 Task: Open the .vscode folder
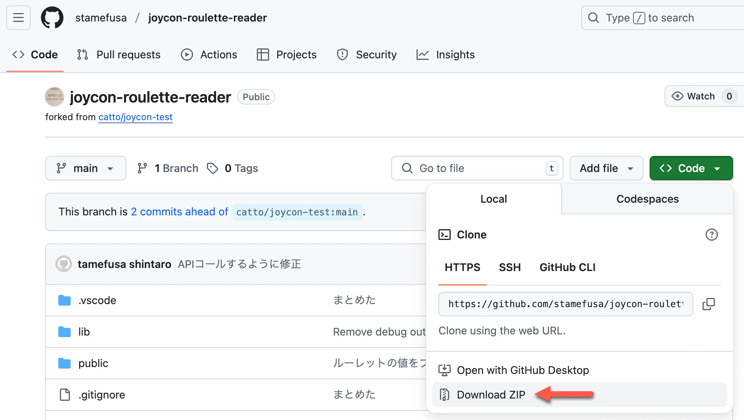pos(97,300)
